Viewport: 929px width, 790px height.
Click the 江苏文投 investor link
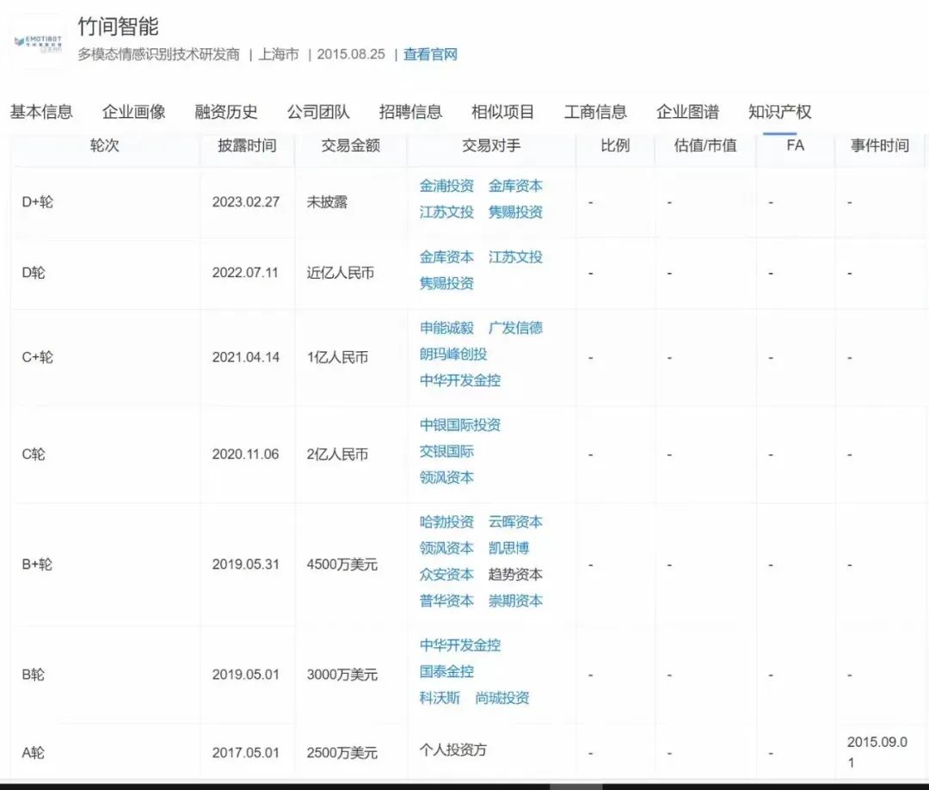(446, 213)
